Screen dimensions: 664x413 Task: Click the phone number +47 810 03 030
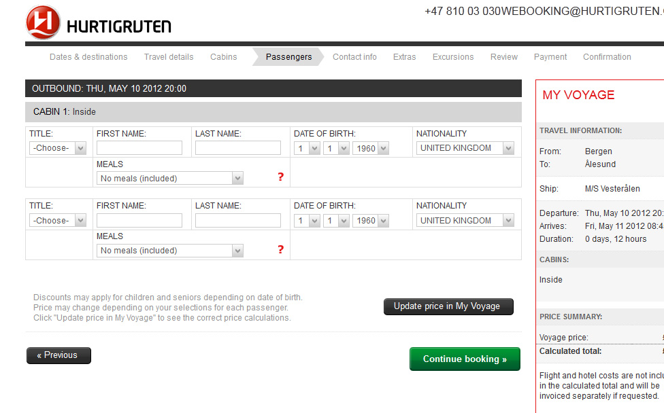coord(463,11)
